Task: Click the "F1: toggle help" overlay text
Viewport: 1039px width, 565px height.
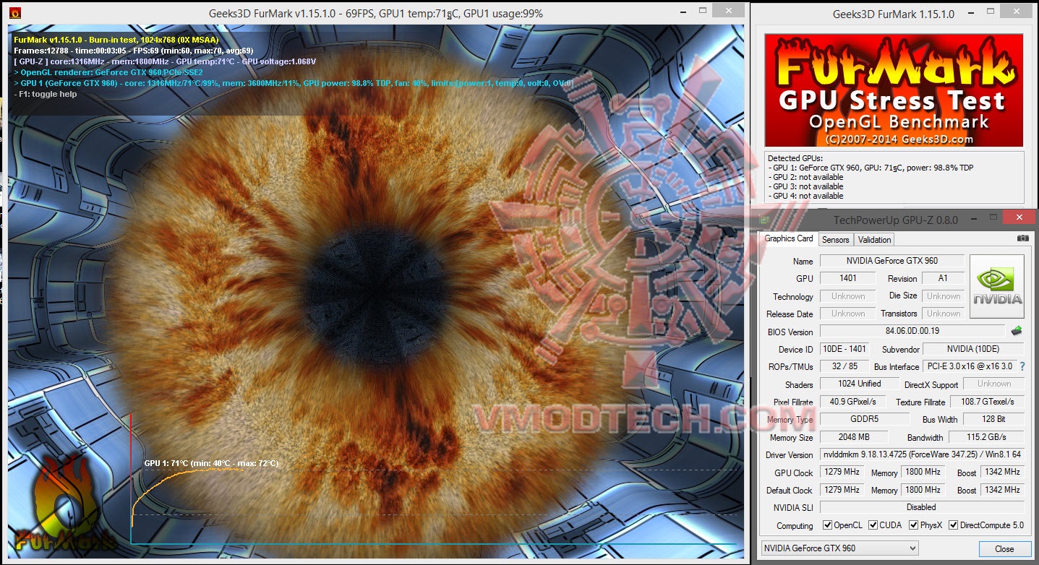Action: coord(46,94)
